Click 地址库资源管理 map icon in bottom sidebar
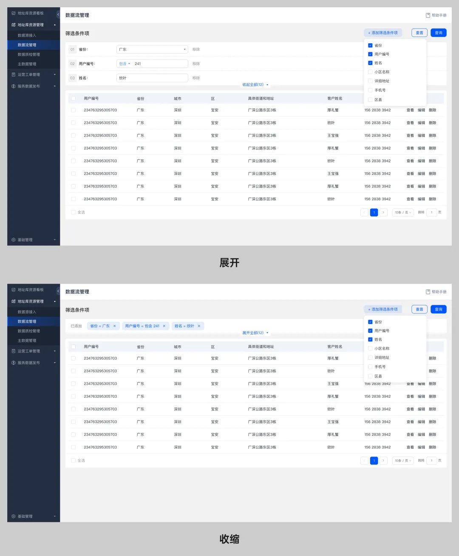 click(x=14, y=301)
